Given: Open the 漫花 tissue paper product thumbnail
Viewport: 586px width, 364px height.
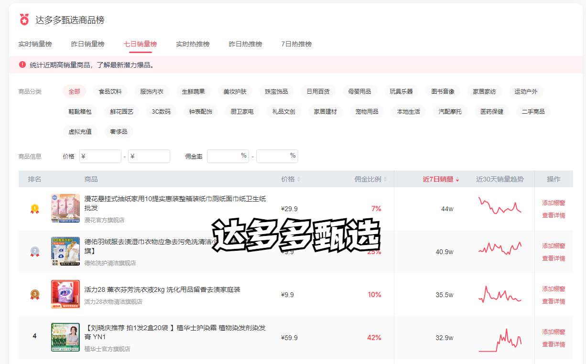Looking at the screenshot, I should [65, 208].
